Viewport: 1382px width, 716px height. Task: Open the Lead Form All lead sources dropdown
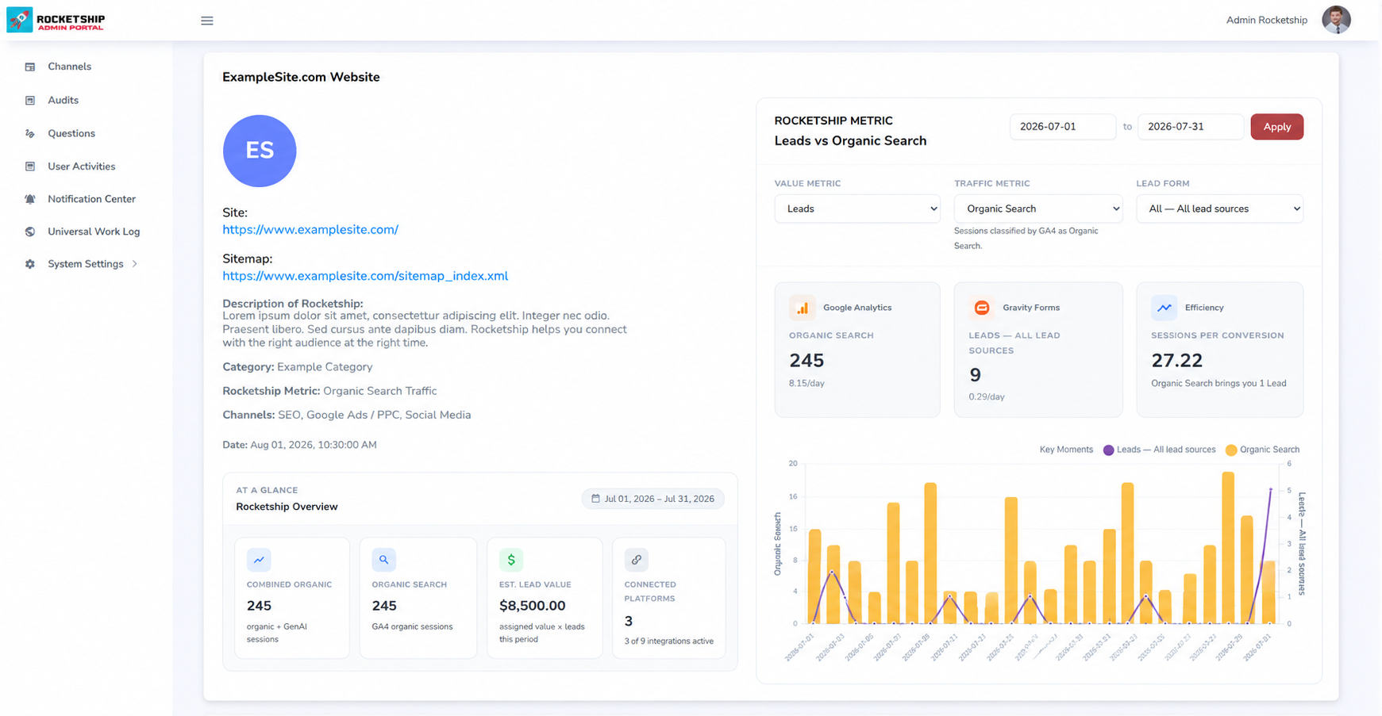1219,209
